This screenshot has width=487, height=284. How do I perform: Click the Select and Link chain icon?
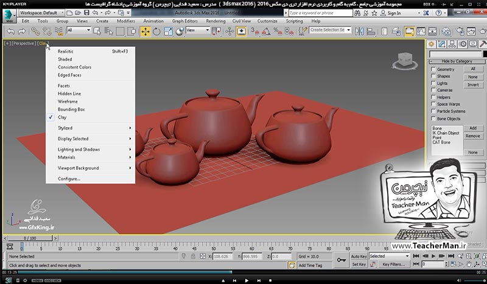[35, 31]
